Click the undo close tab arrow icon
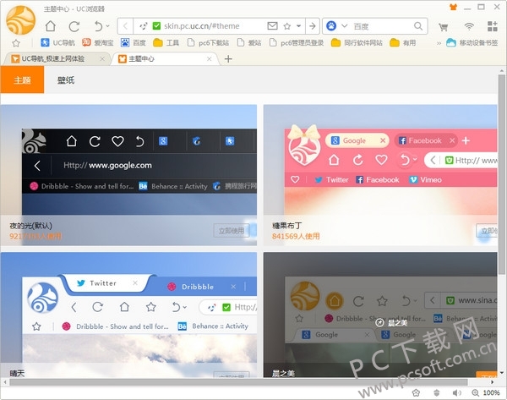This screenshot has height=400, width=507. [98, 26]
